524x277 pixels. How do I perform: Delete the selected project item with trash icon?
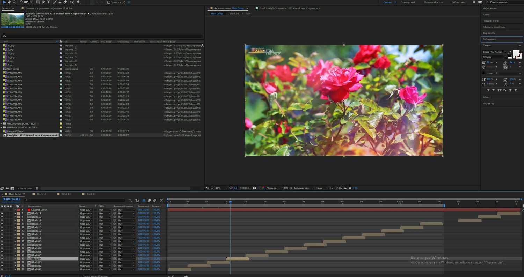tap(37, 188)
